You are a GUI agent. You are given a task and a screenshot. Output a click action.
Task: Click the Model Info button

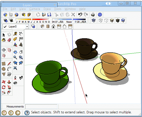[100, 14]
